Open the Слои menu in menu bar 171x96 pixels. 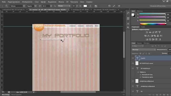coord(37,2)
